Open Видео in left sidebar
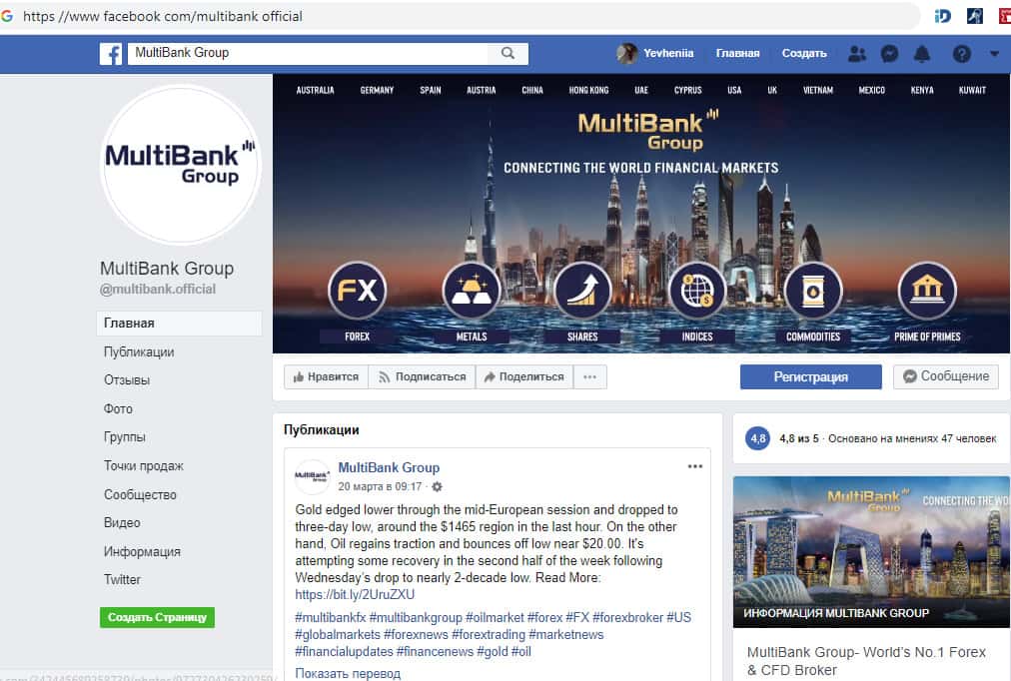Viewport: 1011px width, 681px height. [x=122, y=522]
